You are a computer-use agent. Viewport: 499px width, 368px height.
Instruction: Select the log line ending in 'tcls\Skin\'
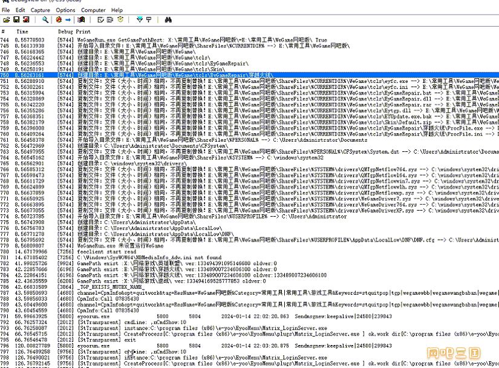pos(249,69)
